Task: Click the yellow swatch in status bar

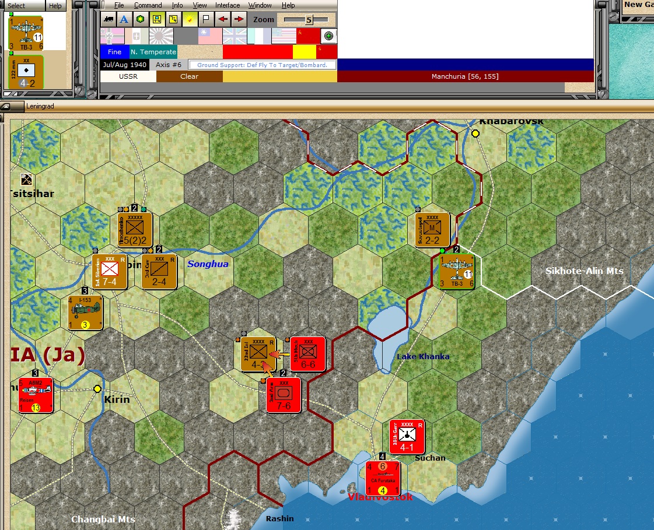Action: click(x=305, y=52)
